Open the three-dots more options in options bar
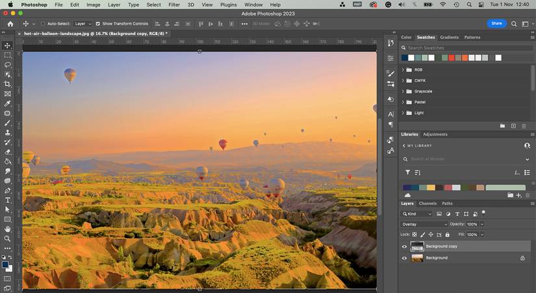Image resolution: width=536 pixels, height=293 pixels. point(244,24)
